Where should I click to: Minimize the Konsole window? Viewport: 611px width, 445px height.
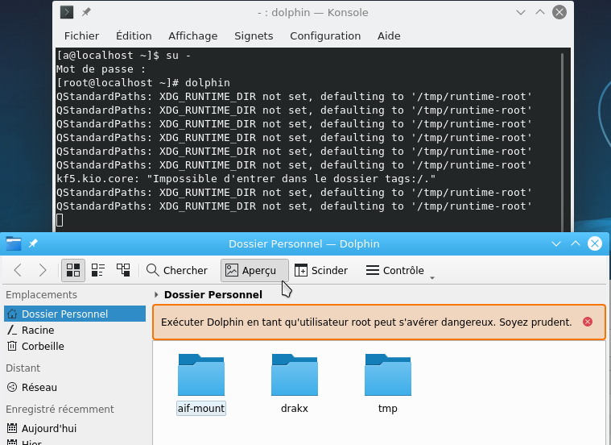point(521,12)
